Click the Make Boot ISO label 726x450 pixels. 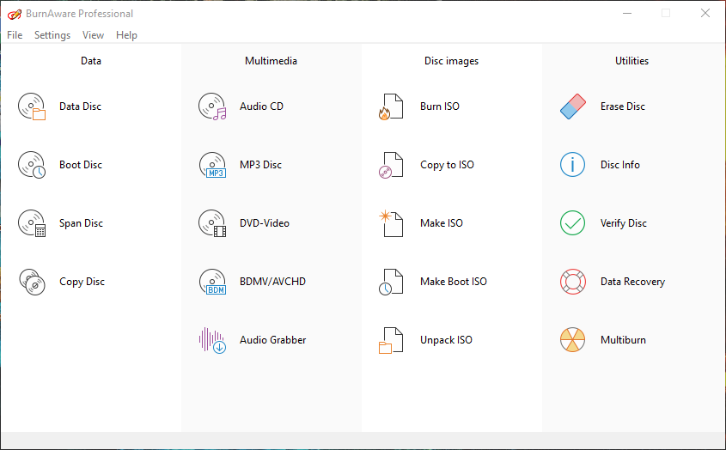454,282
